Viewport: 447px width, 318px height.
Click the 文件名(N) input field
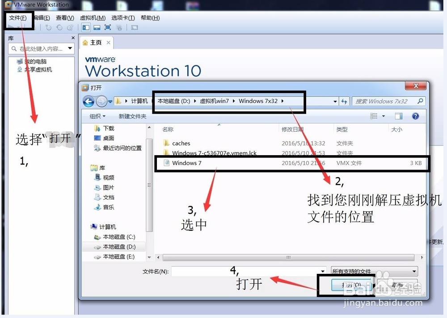[249, 271]
